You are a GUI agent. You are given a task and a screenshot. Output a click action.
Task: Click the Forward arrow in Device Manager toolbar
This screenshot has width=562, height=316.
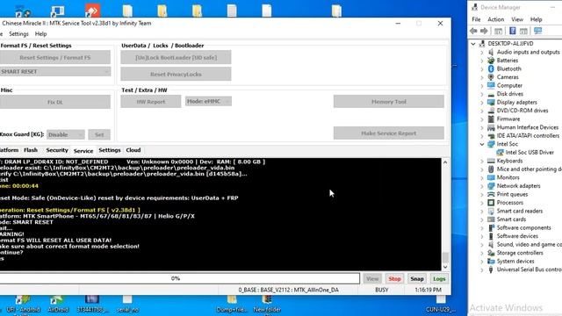(x=484, y=32)
